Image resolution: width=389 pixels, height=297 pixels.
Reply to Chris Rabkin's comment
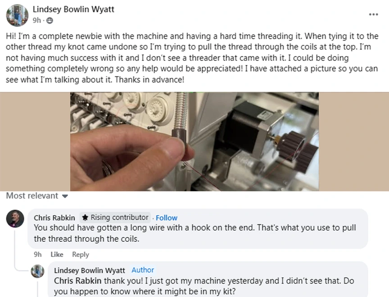tap(81, 255)
